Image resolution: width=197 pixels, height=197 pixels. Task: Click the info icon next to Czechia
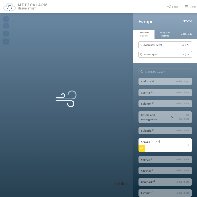pos(152,170)
